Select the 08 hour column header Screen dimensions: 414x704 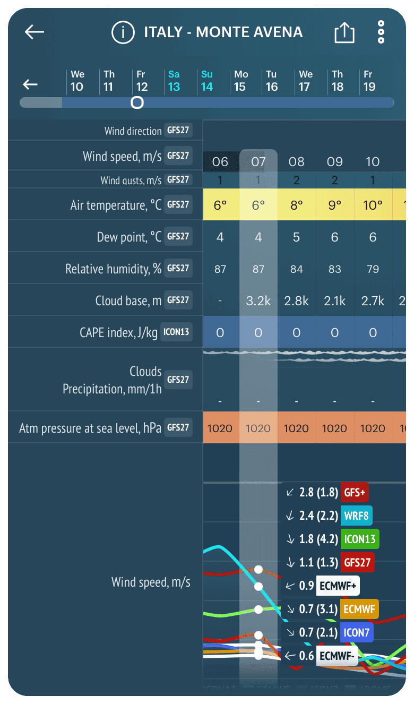(x=297, y=162)
